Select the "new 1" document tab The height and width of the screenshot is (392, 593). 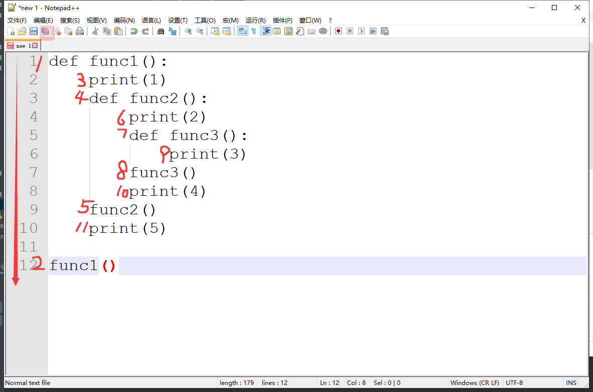tap(23, 46)
